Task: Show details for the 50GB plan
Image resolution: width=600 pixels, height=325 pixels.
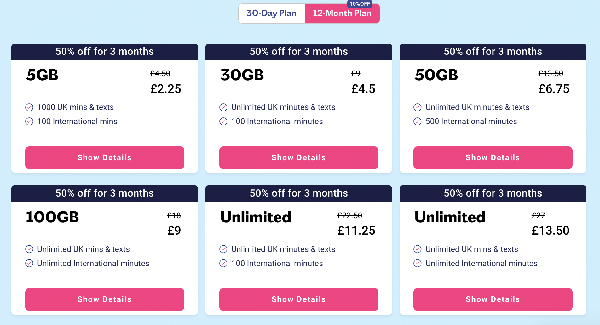Action: coord(493,157)
